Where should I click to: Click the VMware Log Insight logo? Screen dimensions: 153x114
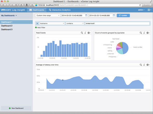[13, 10]
